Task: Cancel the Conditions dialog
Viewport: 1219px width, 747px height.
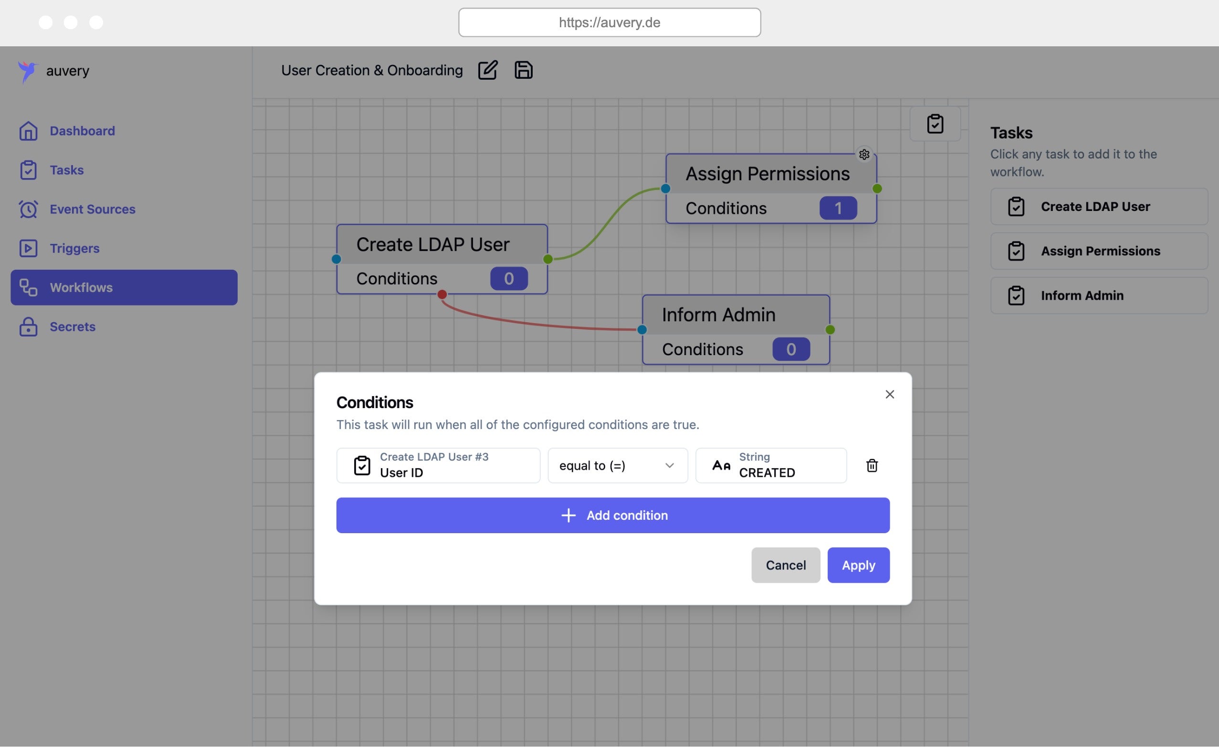Action: (x=785, y=565)
